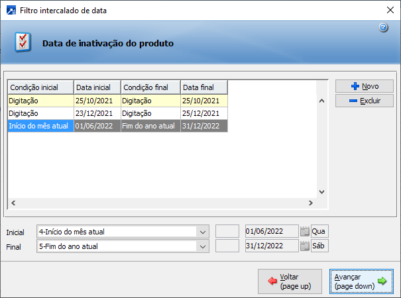The width and height of the screenshot is (401, 298).
Task: Click the 25/12/2021 final date cell
Action: (204, 113)
